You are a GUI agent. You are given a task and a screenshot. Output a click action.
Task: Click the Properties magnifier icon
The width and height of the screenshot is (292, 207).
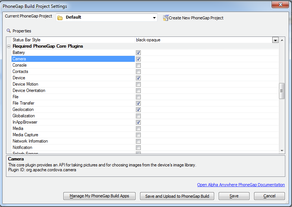(9, 31)
